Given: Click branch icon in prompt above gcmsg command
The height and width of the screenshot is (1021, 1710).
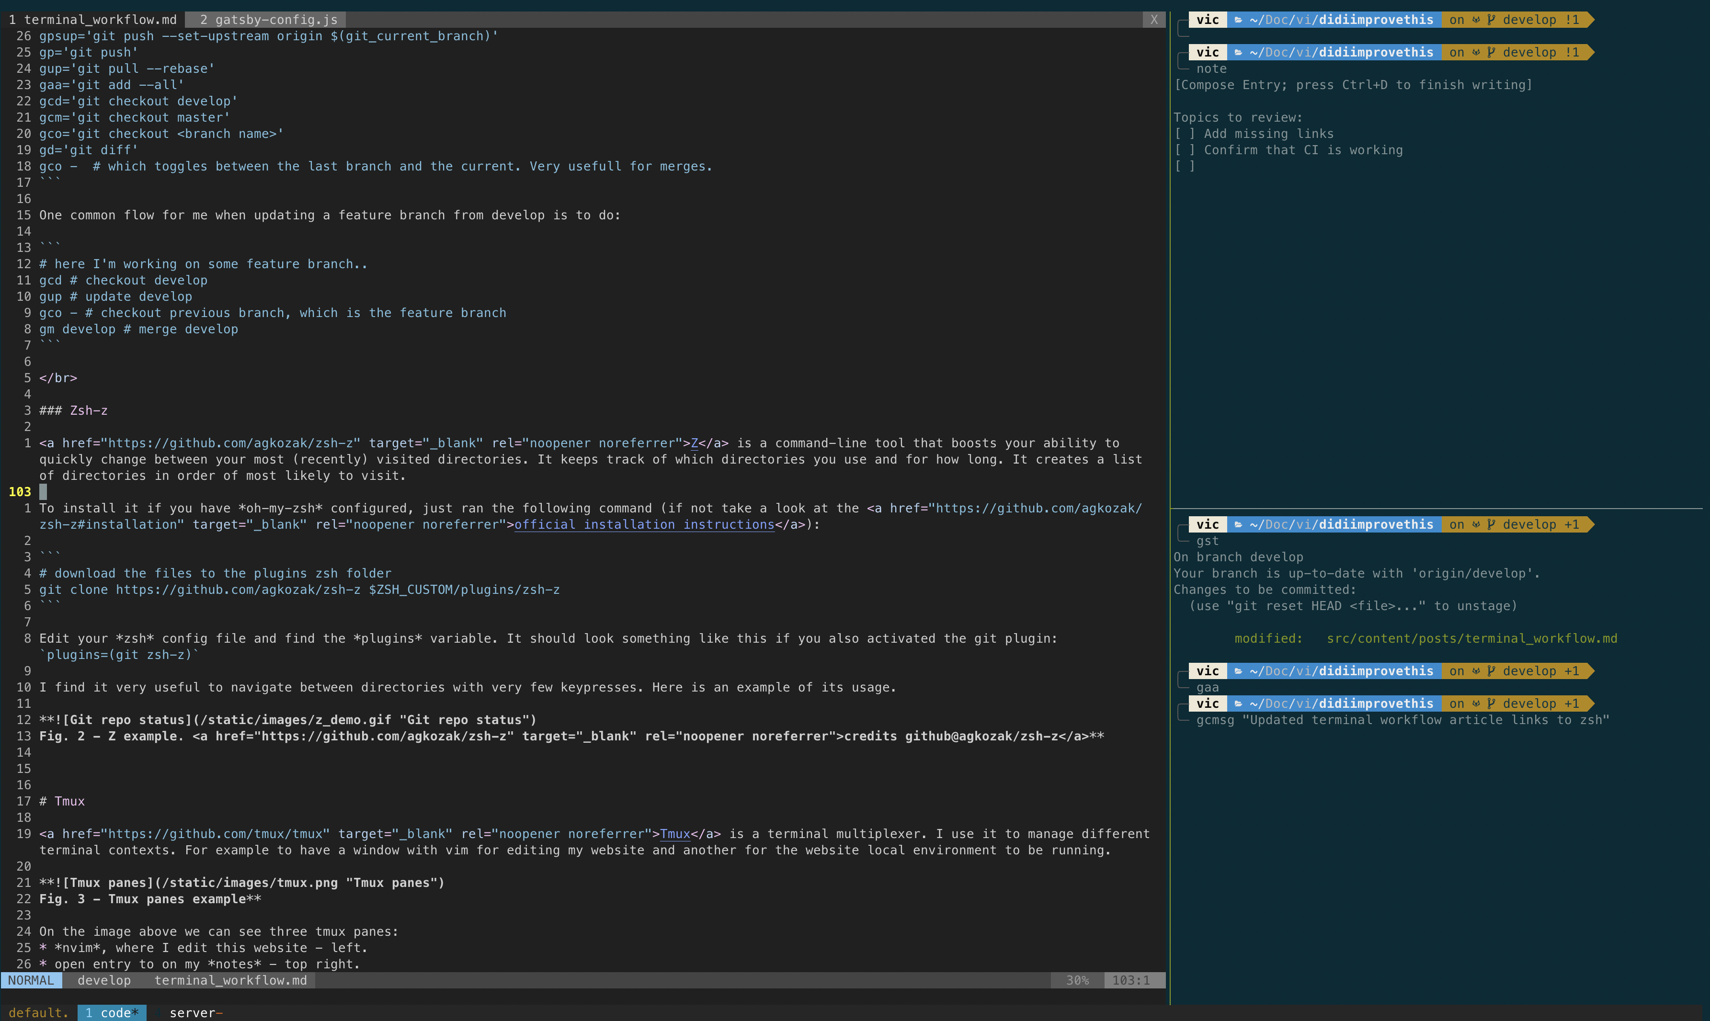Looking at the screenshot, I should click(x=1491, y=704).
